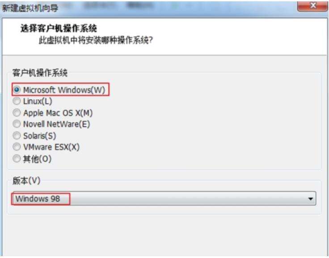Click the Solaris(S) label text

click(40, 136)
